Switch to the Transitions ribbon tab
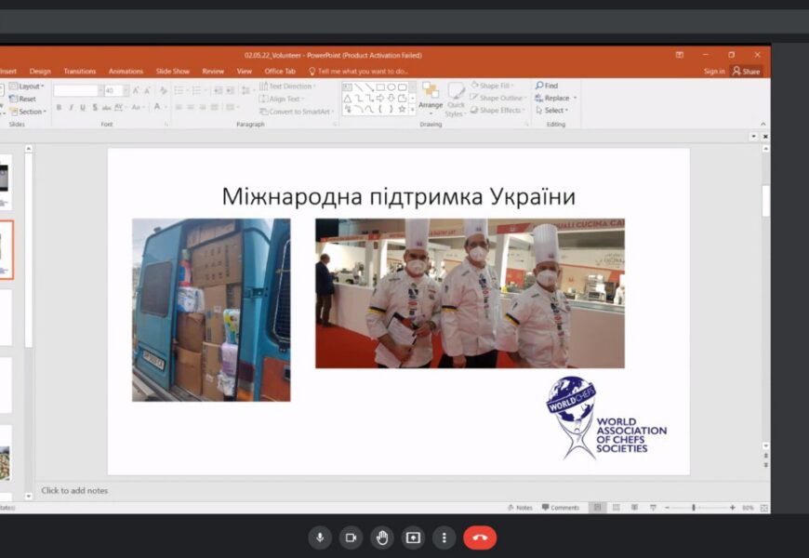809x558 pixels. coord(80,71)
